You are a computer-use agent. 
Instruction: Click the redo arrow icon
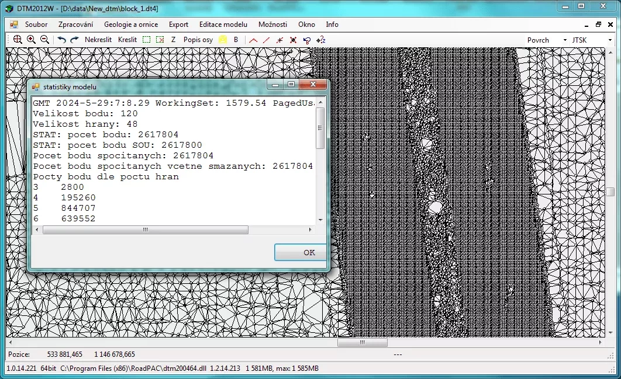(x=74, y=40)
